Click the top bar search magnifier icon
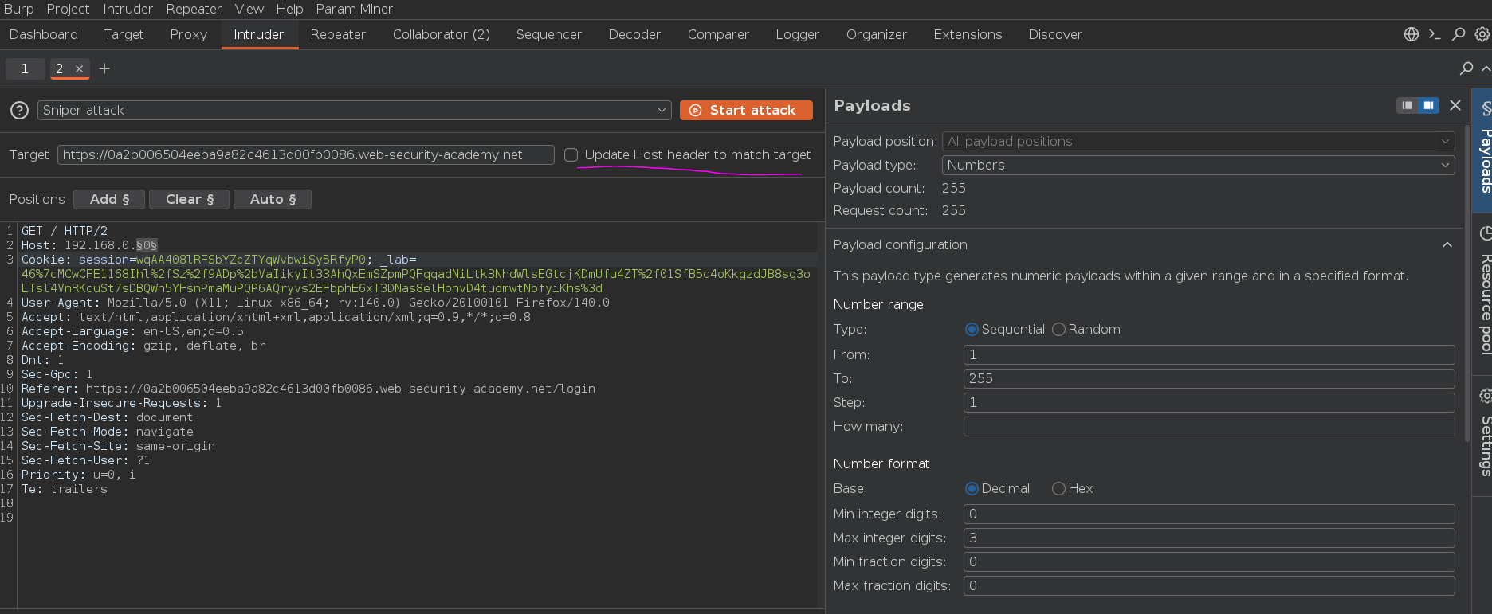Viewport: 1492px width, 614px height. (x=1459, y=34)
